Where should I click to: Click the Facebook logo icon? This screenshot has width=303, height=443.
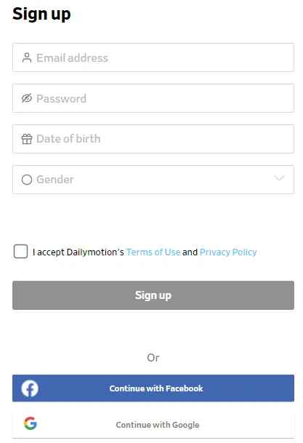(x=30, y=388)
